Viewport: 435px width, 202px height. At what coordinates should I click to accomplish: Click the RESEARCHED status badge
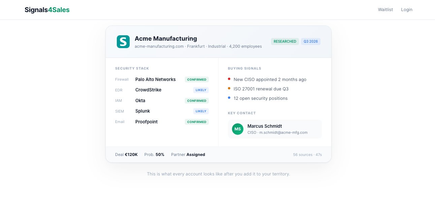coord(285,42)
